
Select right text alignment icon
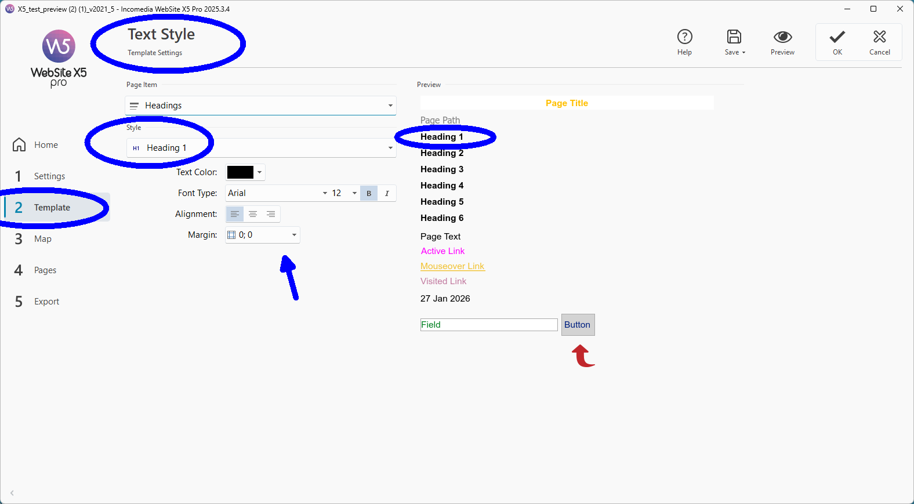click(271, 214)
